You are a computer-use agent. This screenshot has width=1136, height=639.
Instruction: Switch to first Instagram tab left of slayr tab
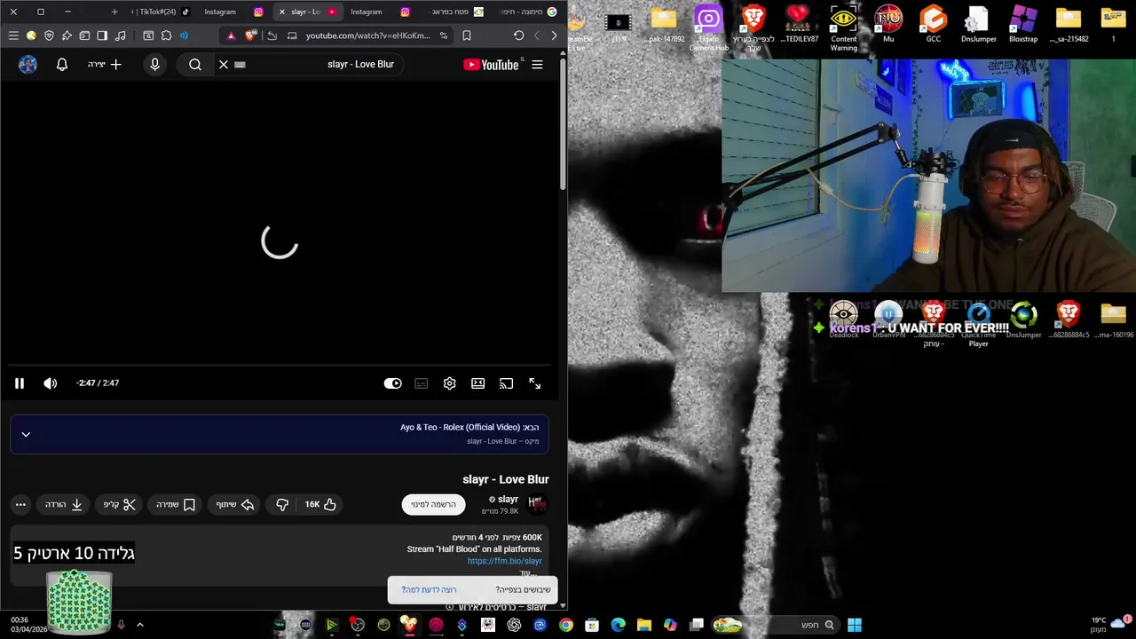point(233,12)
